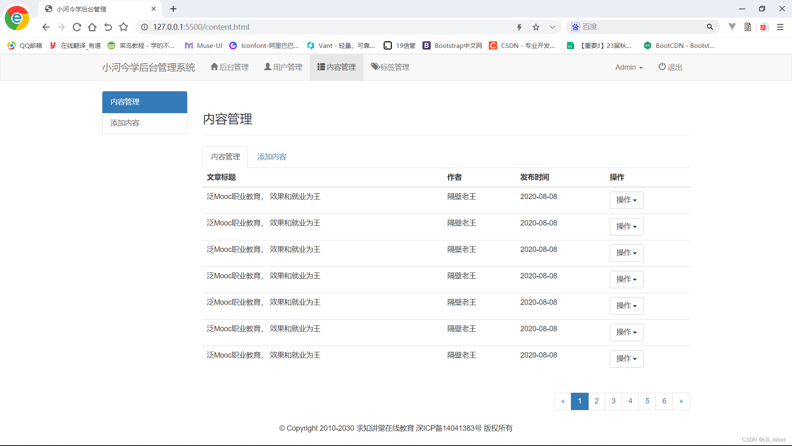Open the 在线翻译_有道 bookmark

pos(75,45)
